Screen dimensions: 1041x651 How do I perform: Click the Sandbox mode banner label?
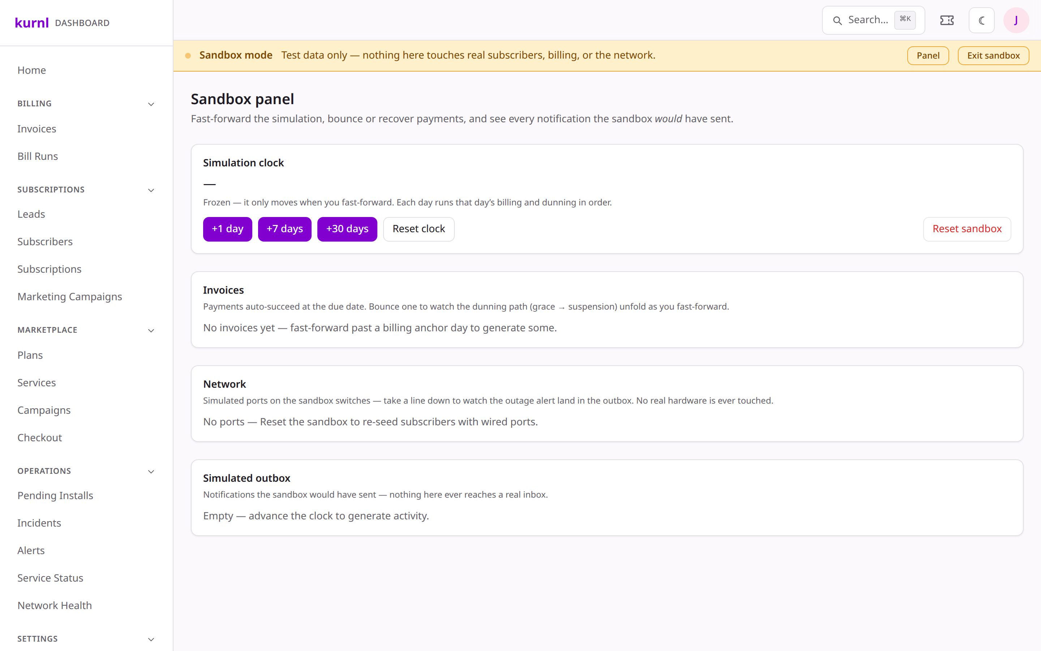point(236,55)
